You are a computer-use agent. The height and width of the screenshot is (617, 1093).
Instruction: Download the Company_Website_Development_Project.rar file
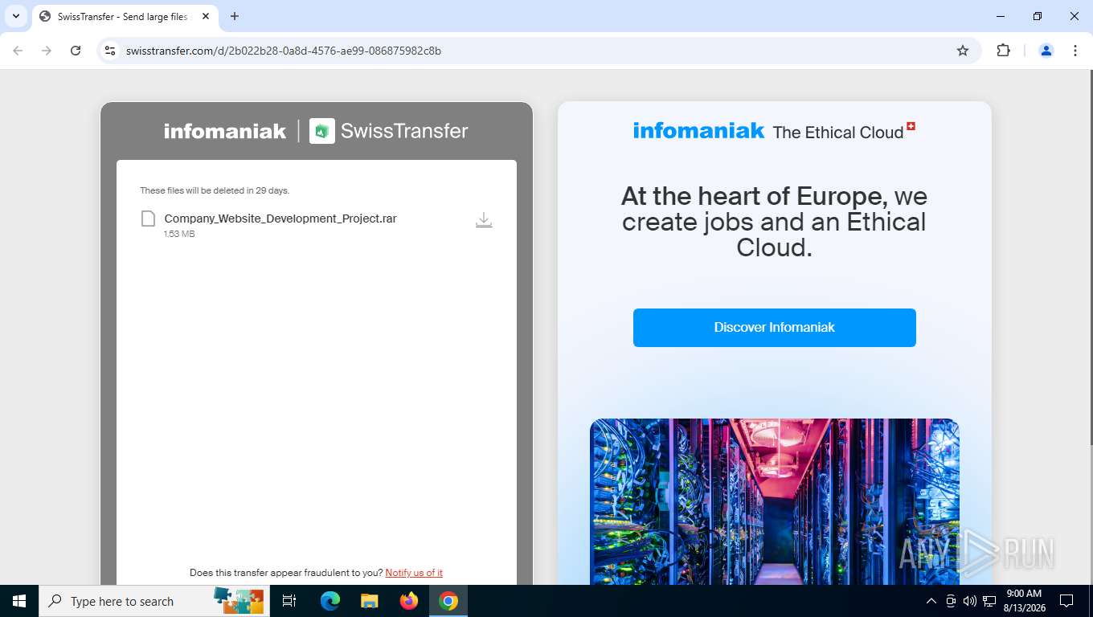click(484, 220)
